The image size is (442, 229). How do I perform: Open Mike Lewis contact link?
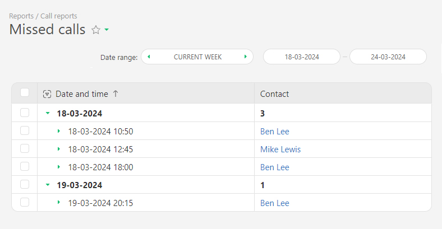coord(280,149)
